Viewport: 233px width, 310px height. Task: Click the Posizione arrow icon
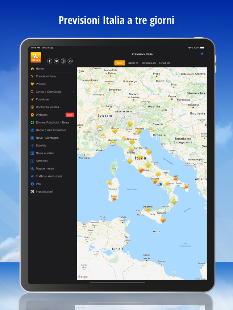[32, 99]
